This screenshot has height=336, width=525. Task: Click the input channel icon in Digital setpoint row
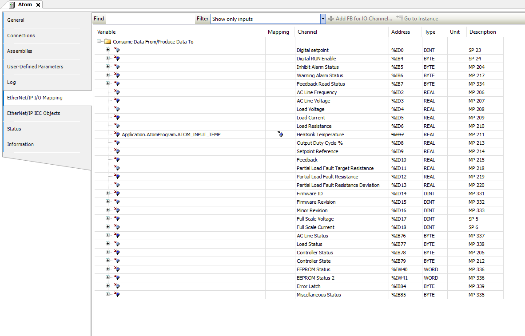(117, 50)
